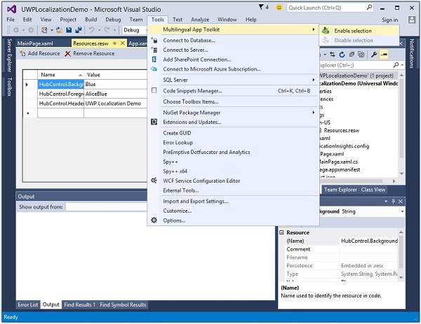Click the red X Remove Resource icon

(x=67, y=54)
